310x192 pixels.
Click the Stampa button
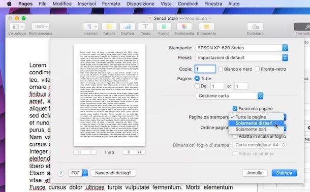click(284, 173)
